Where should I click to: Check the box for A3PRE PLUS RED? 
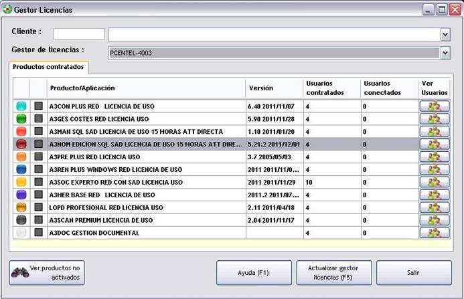[39, 157]
